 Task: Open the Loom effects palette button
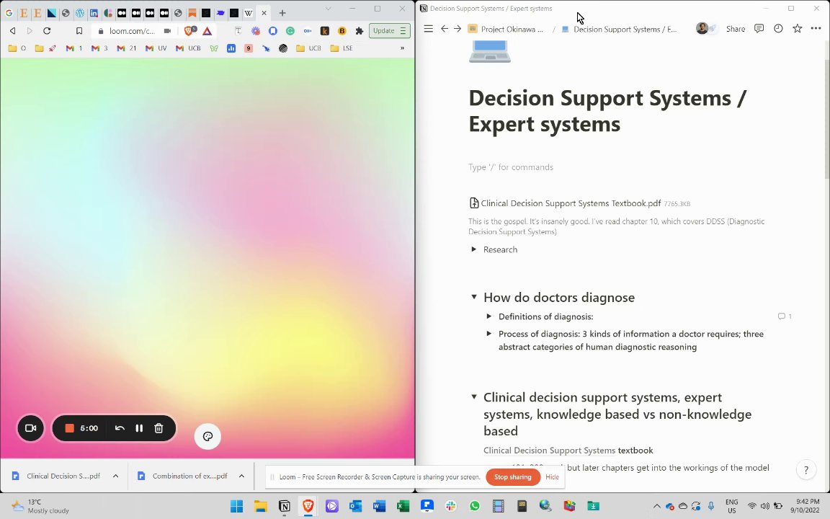tap(207, 436)
